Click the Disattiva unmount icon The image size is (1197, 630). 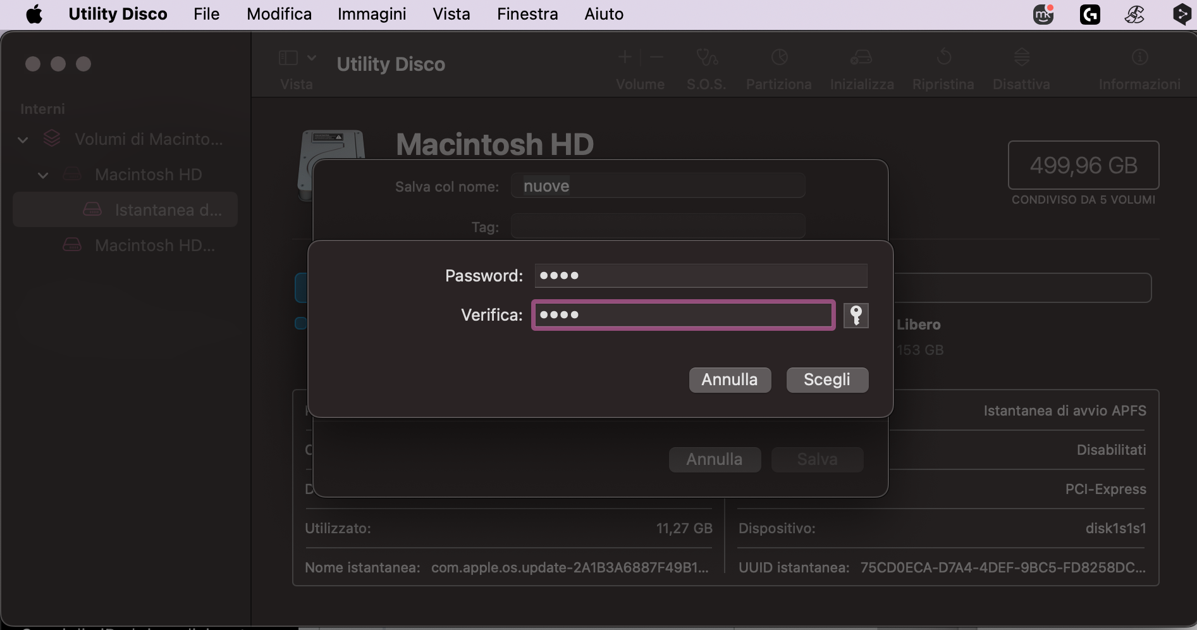point(1022,58)
